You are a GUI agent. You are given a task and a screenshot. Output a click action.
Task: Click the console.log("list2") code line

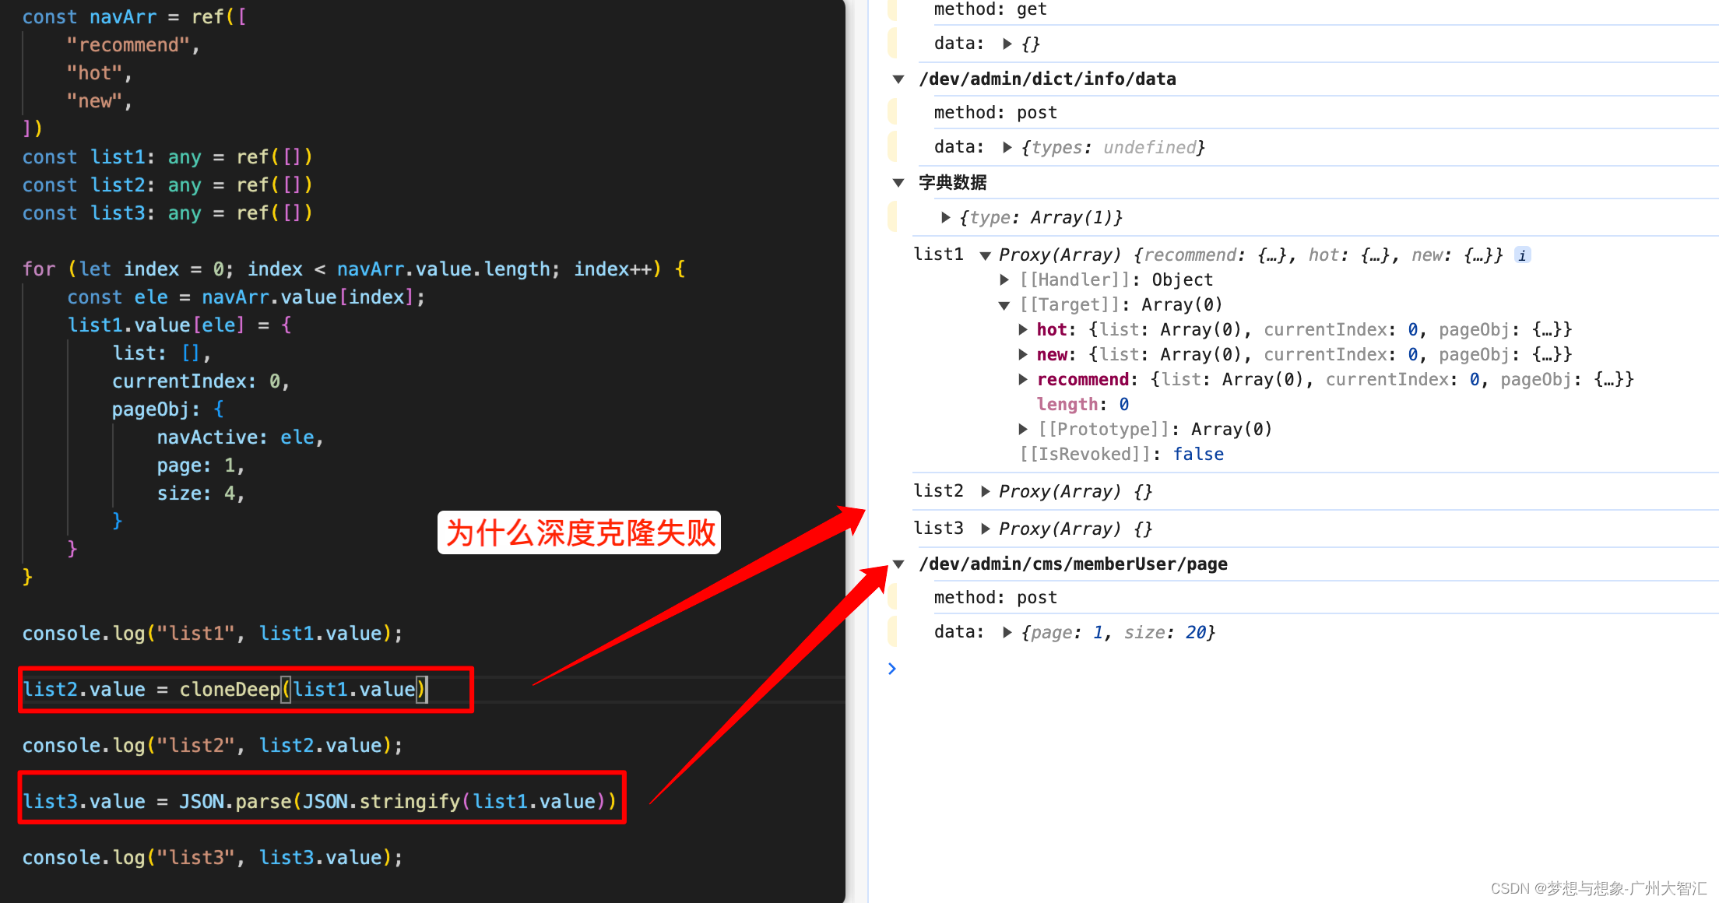tap(213, 746)
